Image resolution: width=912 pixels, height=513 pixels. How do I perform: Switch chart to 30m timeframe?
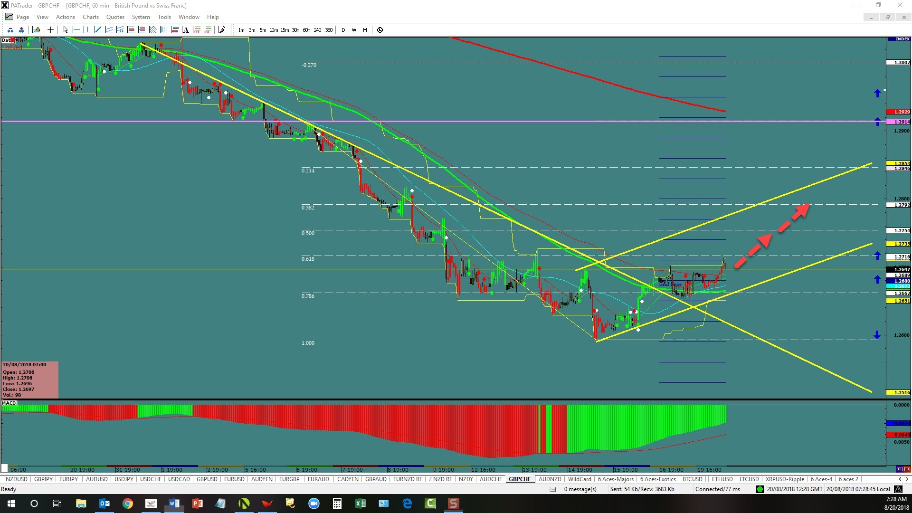(295, 30)
